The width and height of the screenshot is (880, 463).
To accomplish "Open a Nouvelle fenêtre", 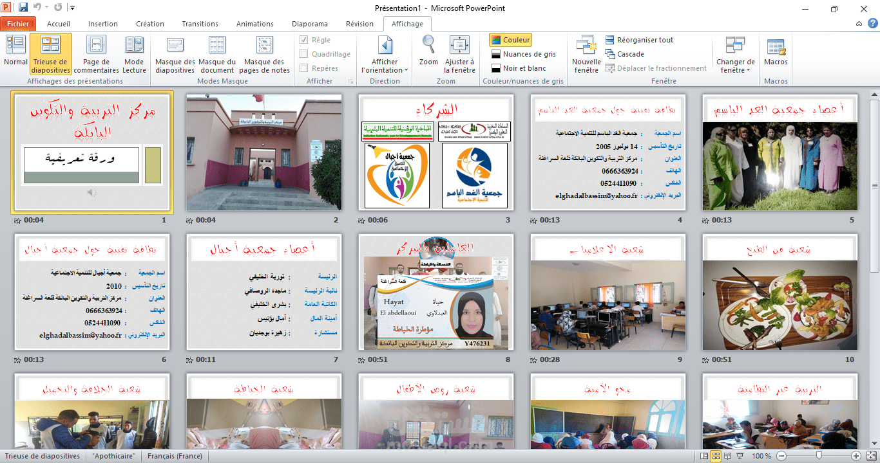I will click(x=586, y=54).
